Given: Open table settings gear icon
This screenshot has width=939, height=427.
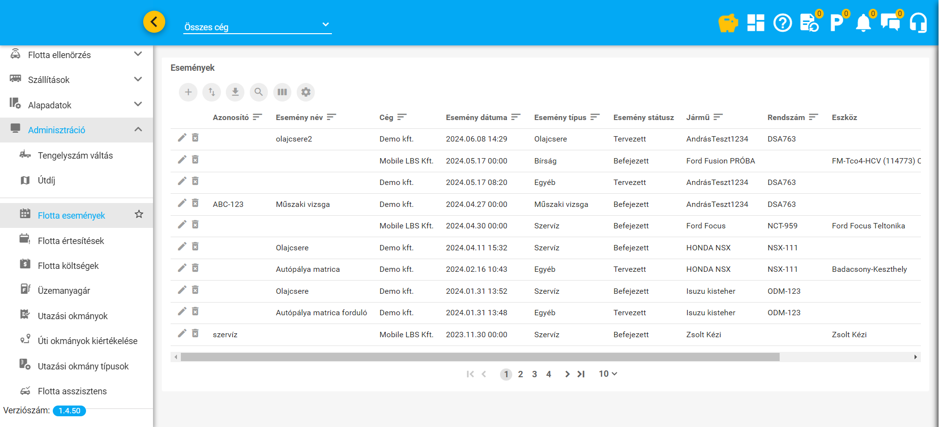Looking at the screenshot, I should tap(306, 92).
